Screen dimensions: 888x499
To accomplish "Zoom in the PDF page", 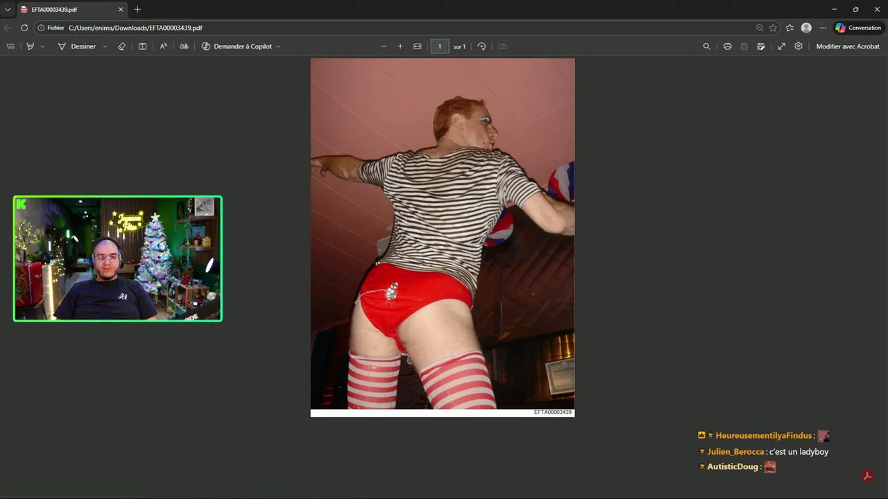I will (x=400, y=46).
